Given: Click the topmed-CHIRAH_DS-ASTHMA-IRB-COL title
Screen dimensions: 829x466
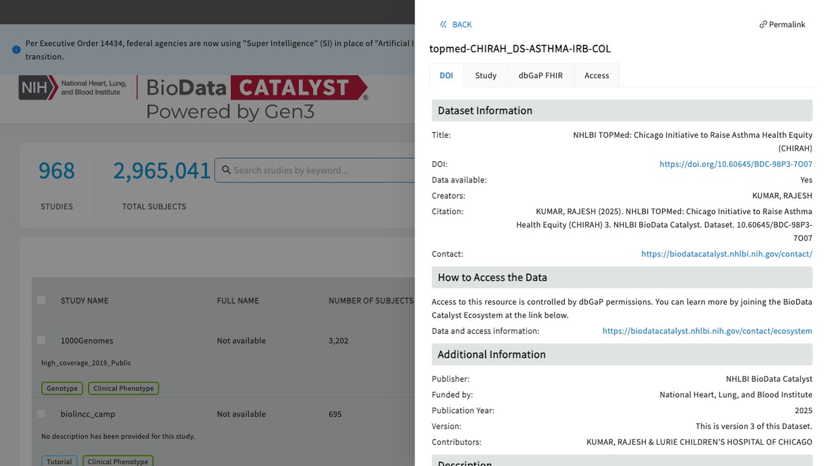Looking at the screenshot, I should pyautogui.click(x=520, y=49).
